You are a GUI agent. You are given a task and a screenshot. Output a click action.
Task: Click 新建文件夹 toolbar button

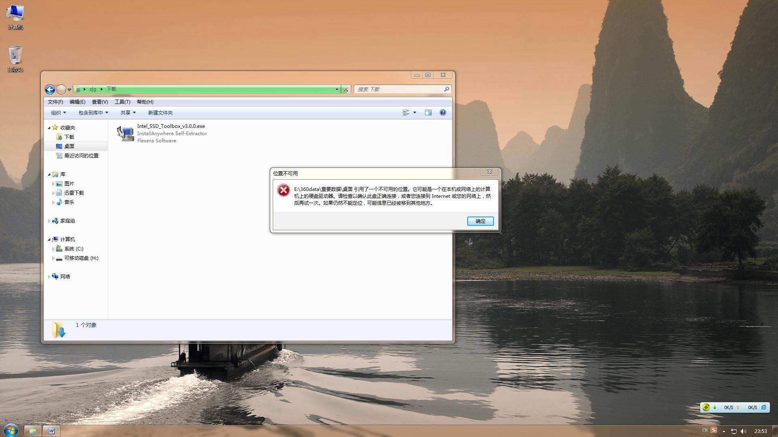[x=160, y=113]
